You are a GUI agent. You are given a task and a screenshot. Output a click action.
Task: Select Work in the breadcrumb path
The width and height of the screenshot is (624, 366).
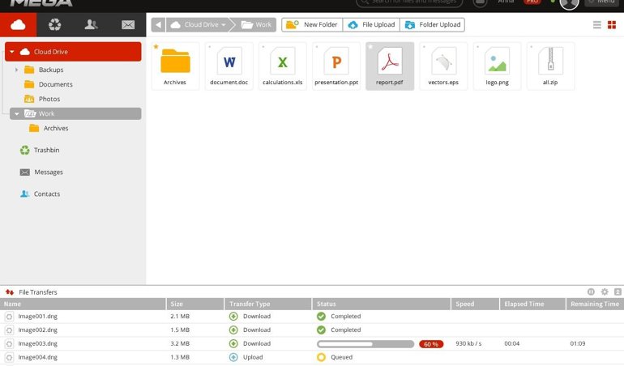click(257, 24)
